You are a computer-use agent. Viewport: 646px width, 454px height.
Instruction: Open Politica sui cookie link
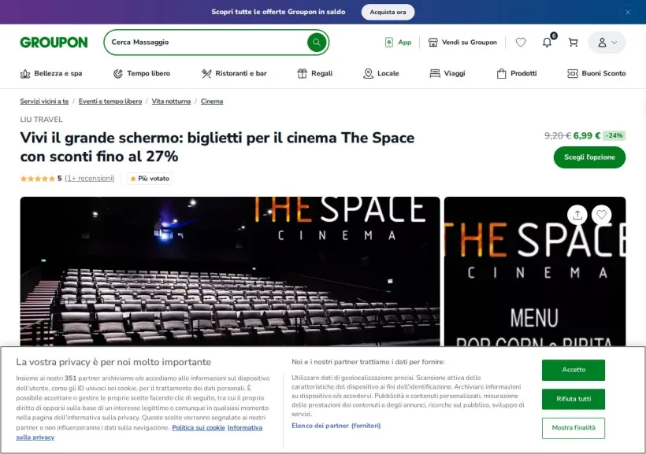point(199,428)
